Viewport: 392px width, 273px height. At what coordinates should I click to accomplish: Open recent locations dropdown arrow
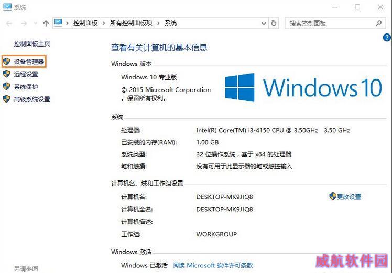pos(36,24)
